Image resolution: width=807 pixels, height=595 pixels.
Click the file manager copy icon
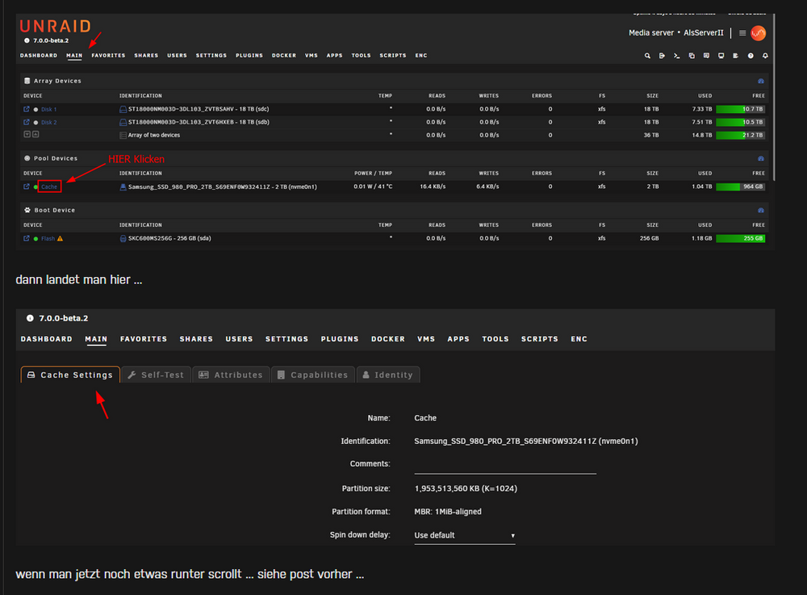692,56
